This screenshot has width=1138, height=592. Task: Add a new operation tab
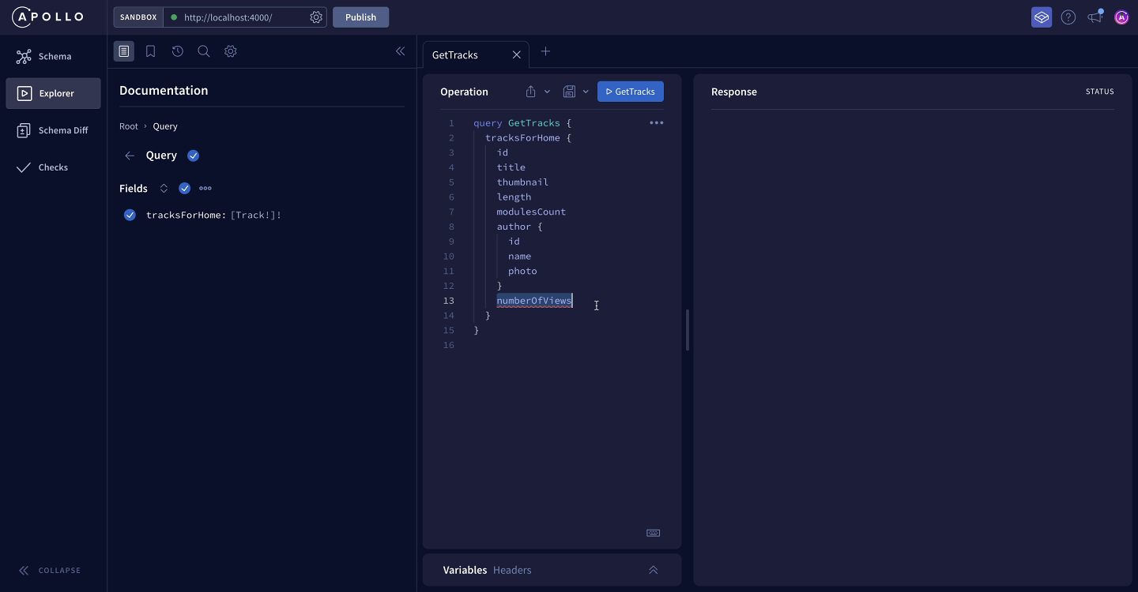tap(545, 52)
